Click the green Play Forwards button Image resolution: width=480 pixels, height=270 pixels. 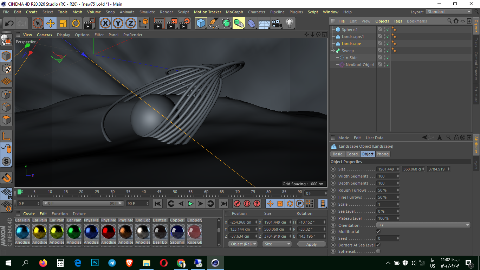[190, 204]
